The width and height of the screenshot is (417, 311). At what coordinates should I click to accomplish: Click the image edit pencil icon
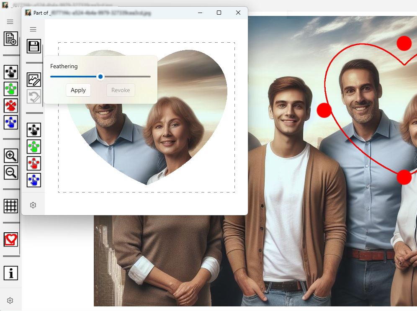pos(34,80)
